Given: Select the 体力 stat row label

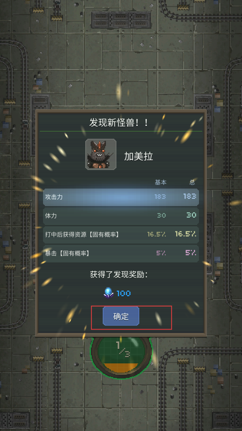Looking at the screenshot, I should [51, 216].
